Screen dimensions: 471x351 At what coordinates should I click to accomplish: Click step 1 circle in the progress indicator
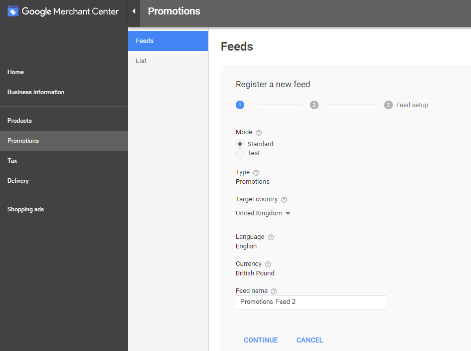[x=240, y=105]
